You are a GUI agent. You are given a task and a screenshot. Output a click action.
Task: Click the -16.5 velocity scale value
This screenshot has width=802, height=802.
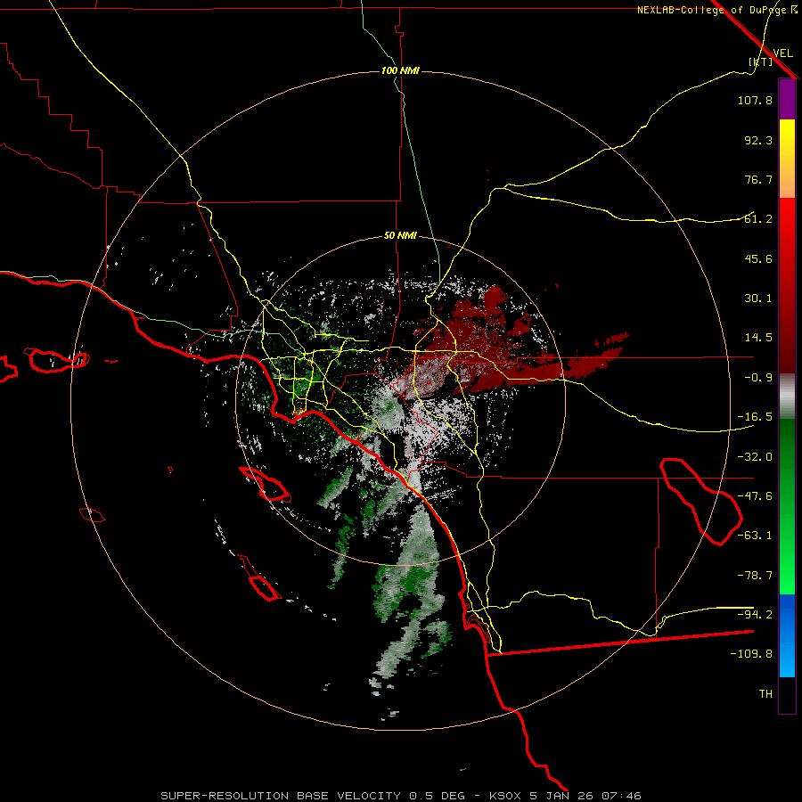point(755,417)
